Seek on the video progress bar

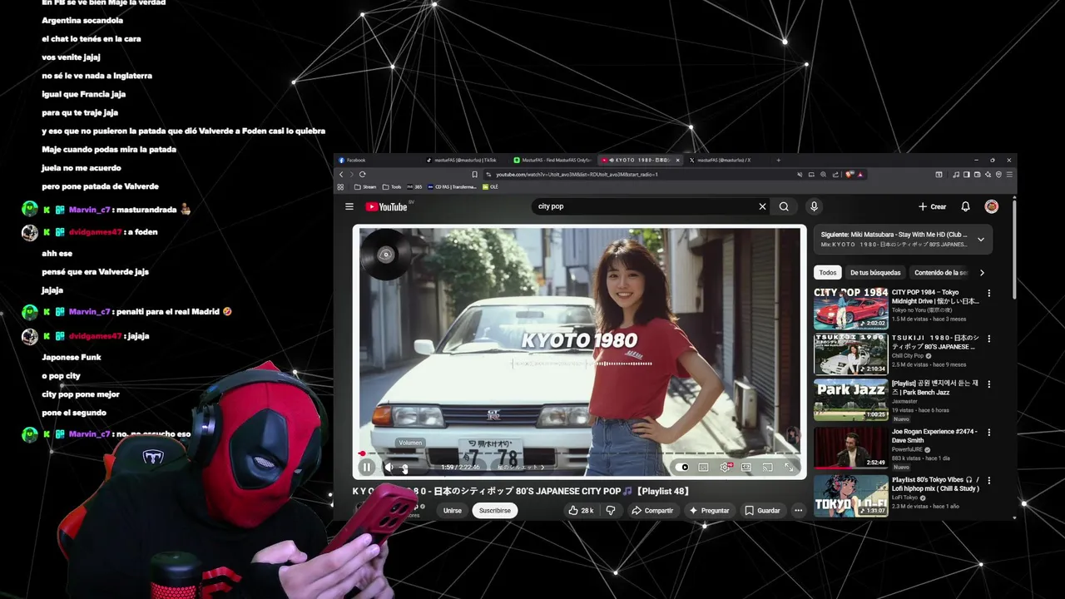pyautogui.click(x=579, y=453)
